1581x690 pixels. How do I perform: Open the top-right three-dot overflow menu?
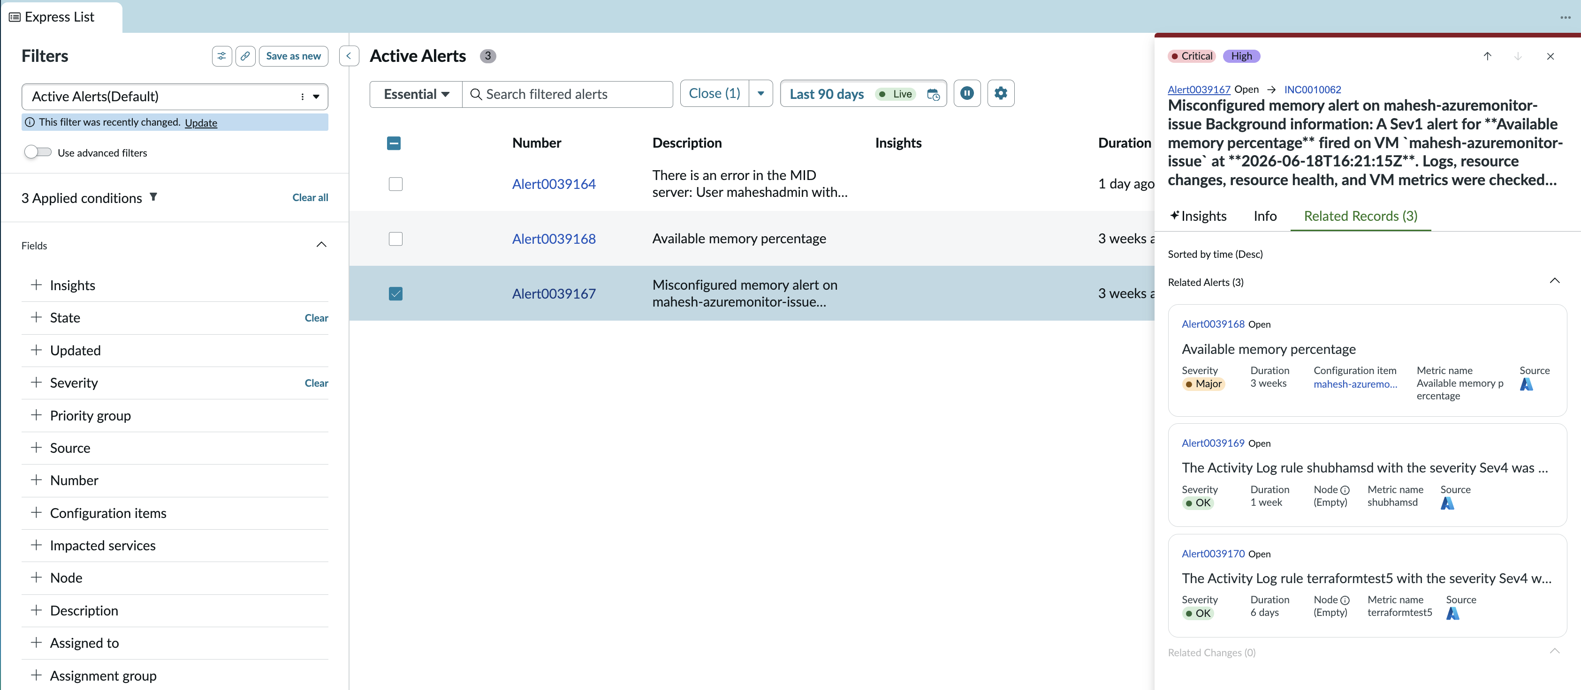tap(1565, 17)
